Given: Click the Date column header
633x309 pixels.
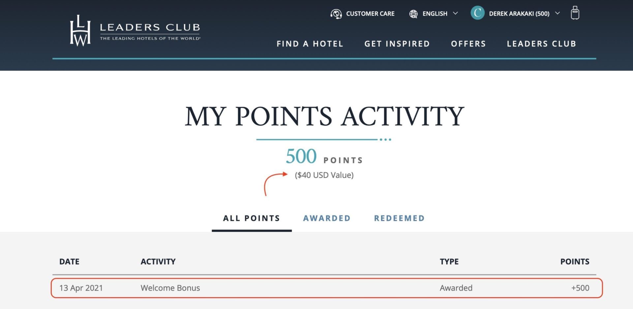Looking at the screenshot, I should tap(69, 262).
